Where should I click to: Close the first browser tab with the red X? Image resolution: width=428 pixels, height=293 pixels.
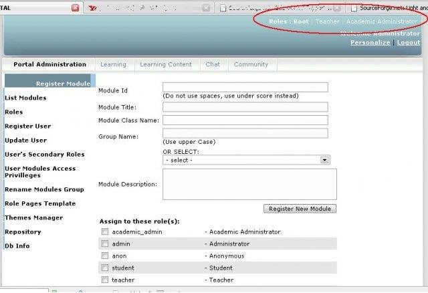pos(76,8)
